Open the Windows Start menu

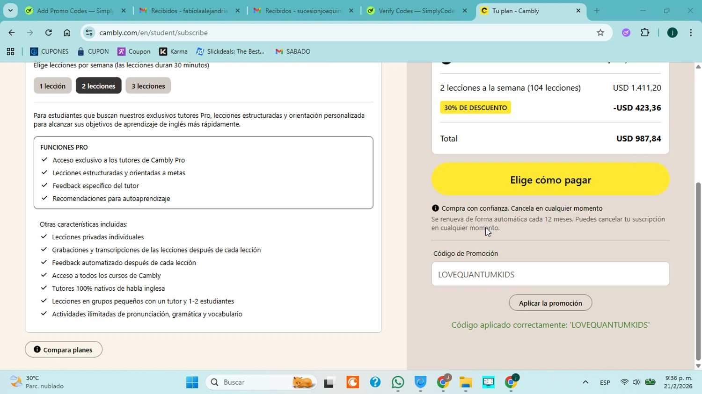pos(192,382)
